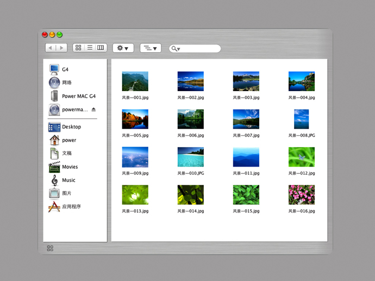Open the 文稿 documents icon
This screenshot has height=281, width=375.
click(x=54, y=154)
